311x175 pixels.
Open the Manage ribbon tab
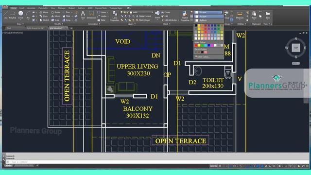62,8
